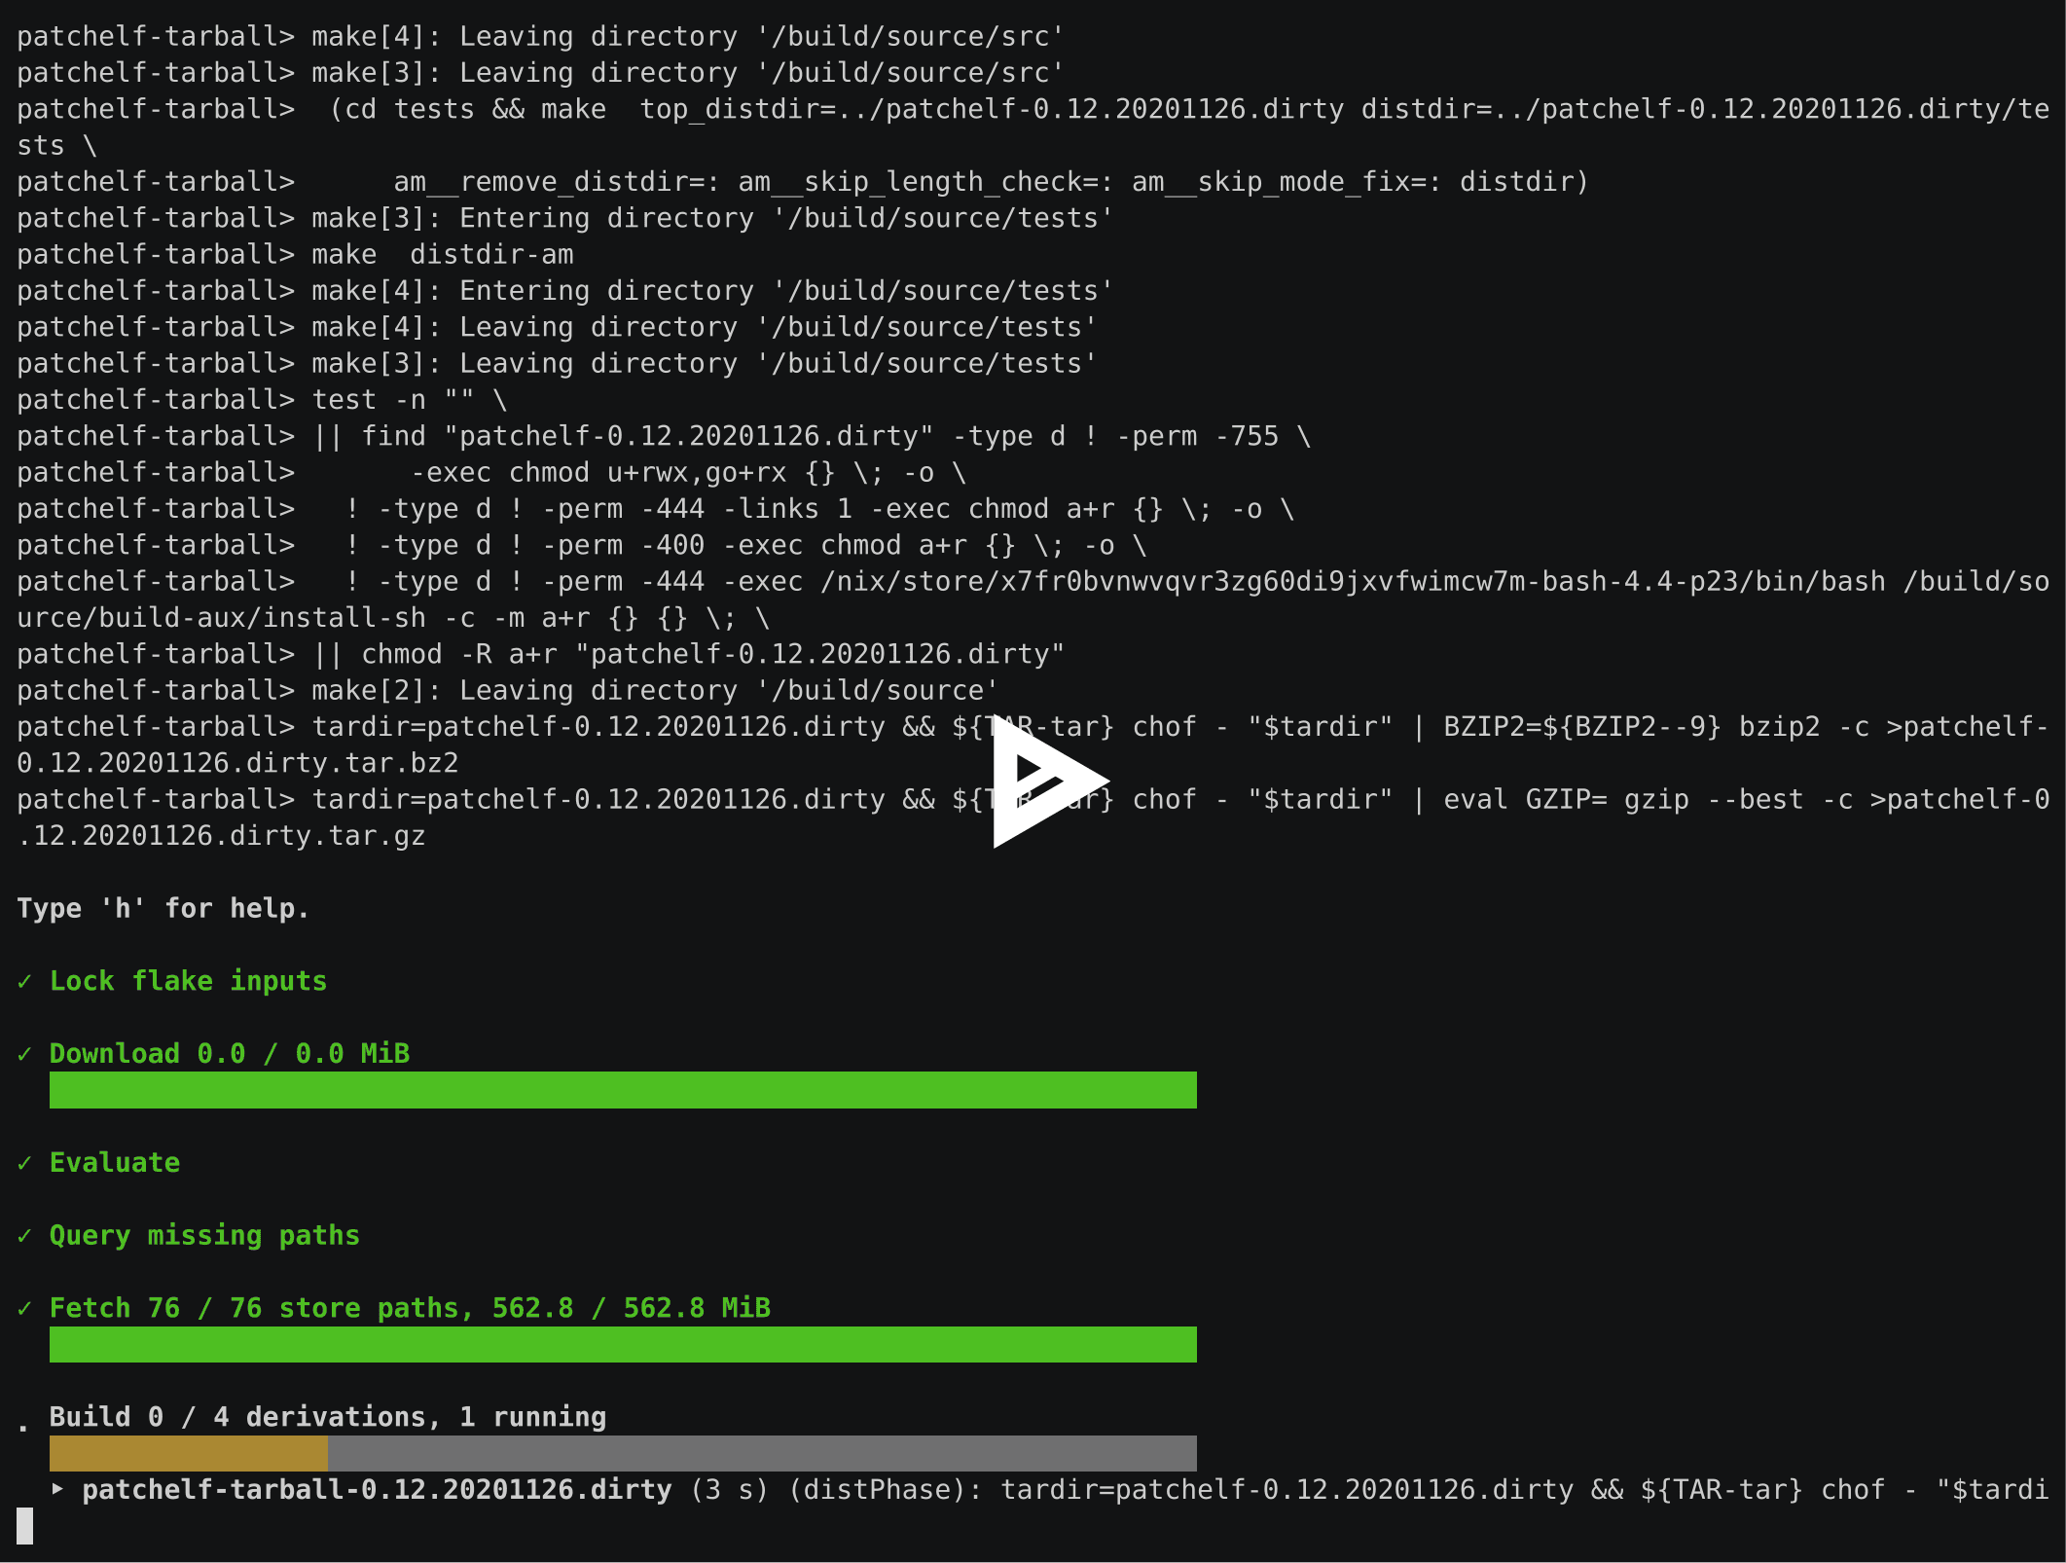
Task: Click the 'find "patchelf-0.12.20201126.dirty" -type d' line
Action: click(x=664, y=437)
